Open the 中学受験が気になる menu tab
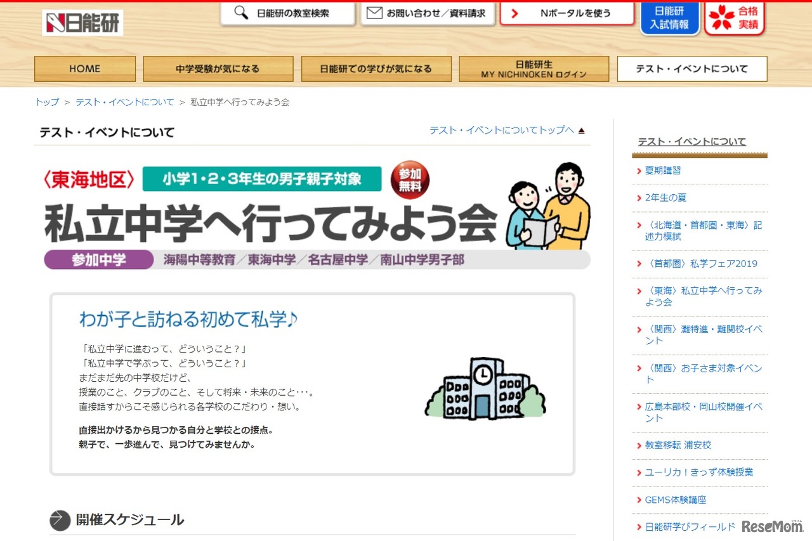812x541 pixels. click(218, 69)
